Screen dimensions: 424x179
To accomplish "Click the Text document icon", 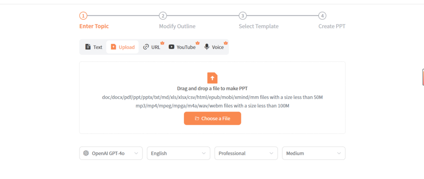I will point(88,47).
